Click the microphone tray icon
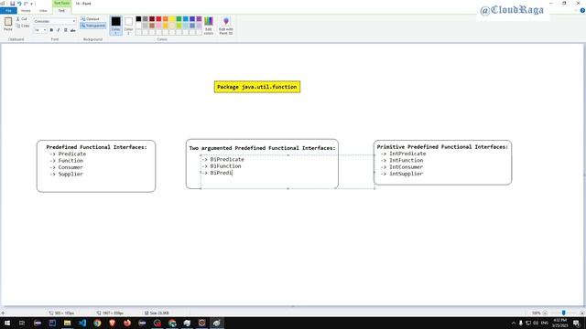The height and width of the screenshot is (329, 586). tap(521, 323)
